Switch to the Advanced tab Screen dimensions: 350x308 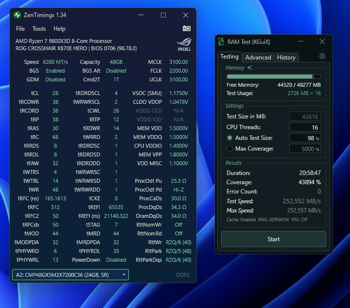[258, 57]
